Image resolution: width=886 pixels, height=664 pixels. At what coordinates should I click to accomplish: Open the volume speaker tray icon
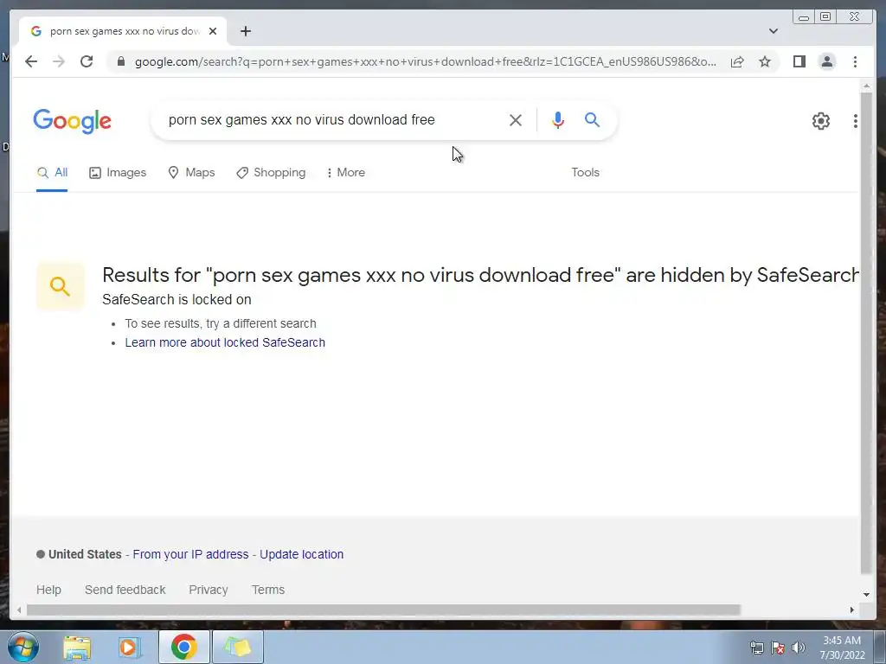pyautogui.click(x=799, y=647)
